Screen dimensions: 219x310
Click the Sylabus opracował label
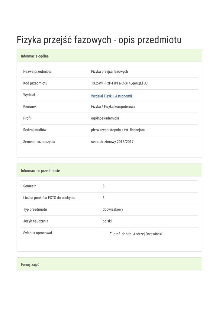(x=37, y=233)
